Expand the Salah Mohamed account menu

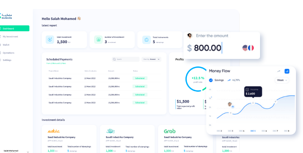pos(28,152)
